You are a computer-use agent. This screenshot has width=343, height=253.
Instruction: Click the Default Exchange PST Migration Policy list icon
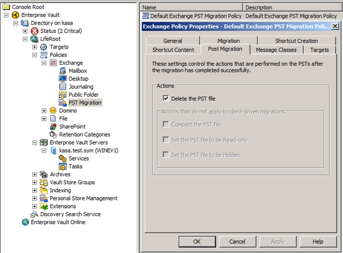pos(146,16)
